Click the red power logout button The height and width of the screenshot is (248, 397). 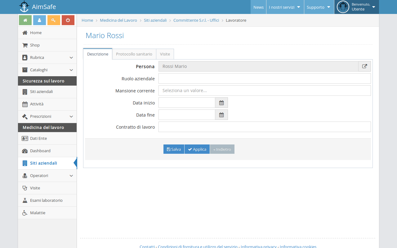point(68,20)
